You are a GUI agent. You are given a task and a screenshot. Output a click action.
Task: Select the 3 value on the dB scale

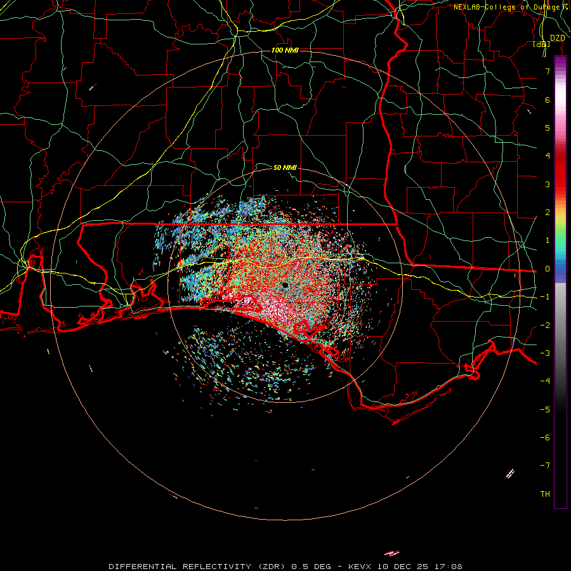click(x=548, y=184)
